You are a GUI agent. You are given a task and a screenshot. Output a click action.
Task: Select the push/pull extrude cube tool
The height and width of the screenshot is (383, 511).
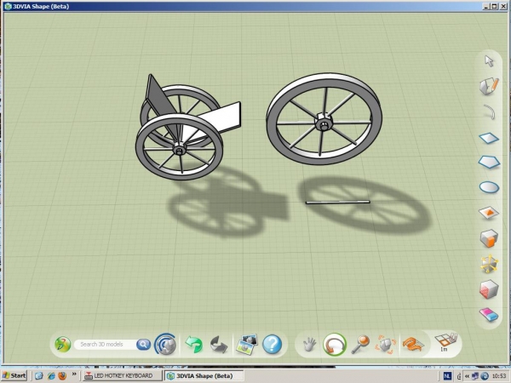pyautogui.click(x=489, y=238)
